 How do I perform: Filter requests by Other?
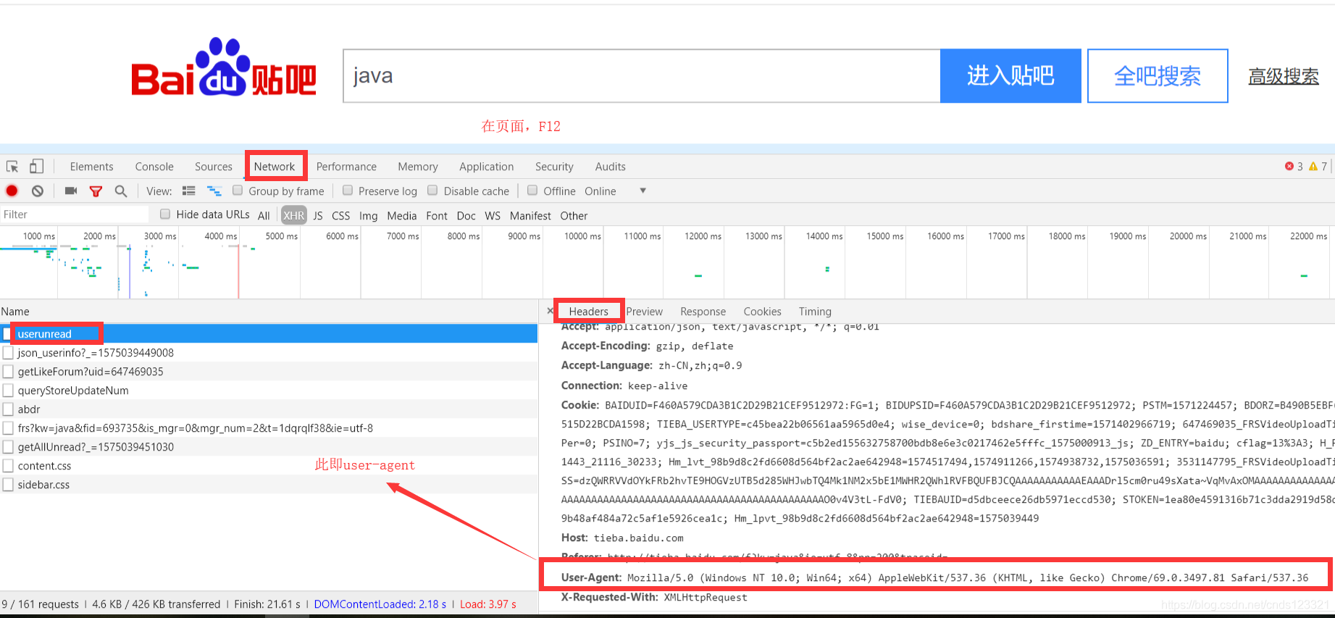574,216
